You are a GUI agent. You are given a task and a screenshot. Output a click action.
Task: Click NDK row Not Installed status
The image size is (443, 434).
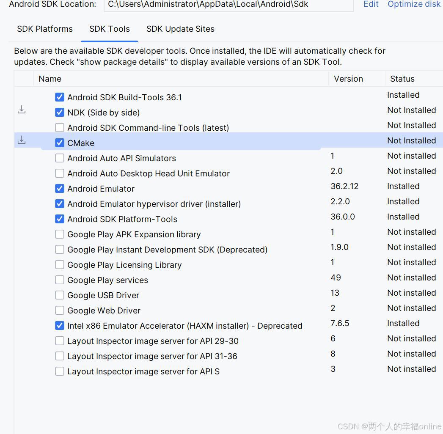coord(412,110)
